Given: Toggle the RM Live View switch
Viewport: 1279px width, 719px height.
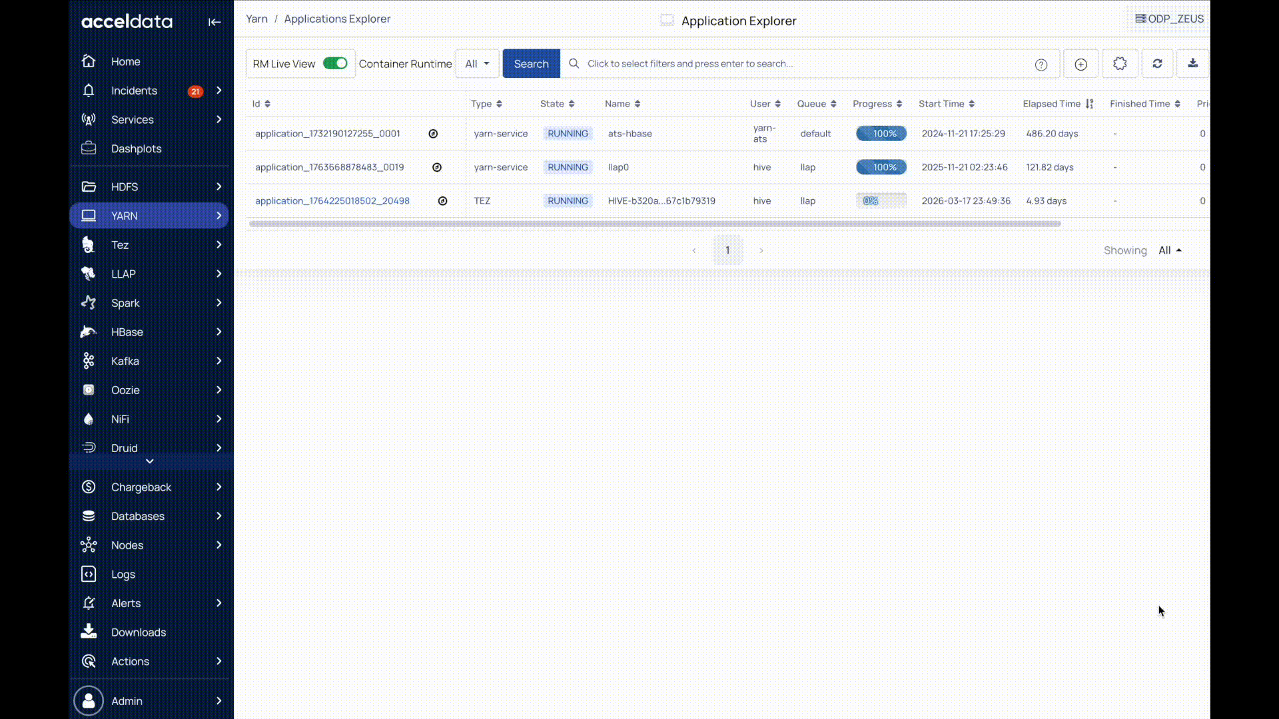Looking at the screenshot, I should point(335,63).
